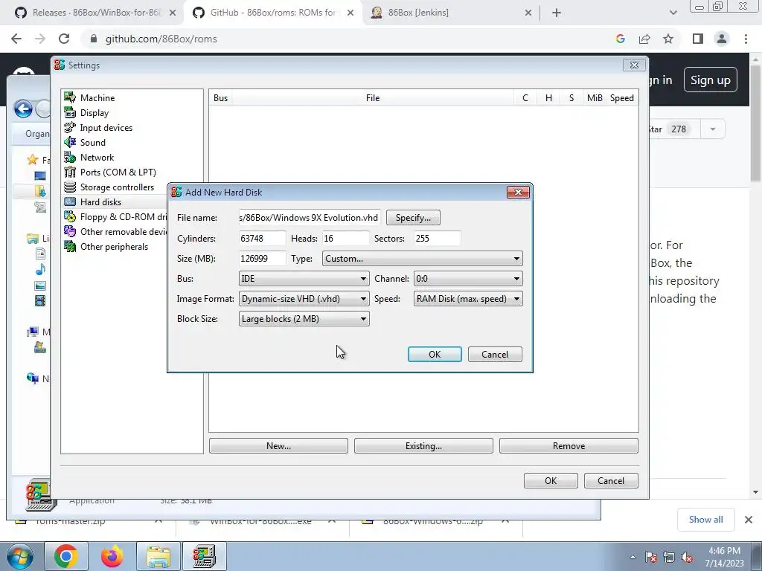Screen dimensions: 762x571
Task: Click Chrome icon in taskbar
Action: point(66,556)
